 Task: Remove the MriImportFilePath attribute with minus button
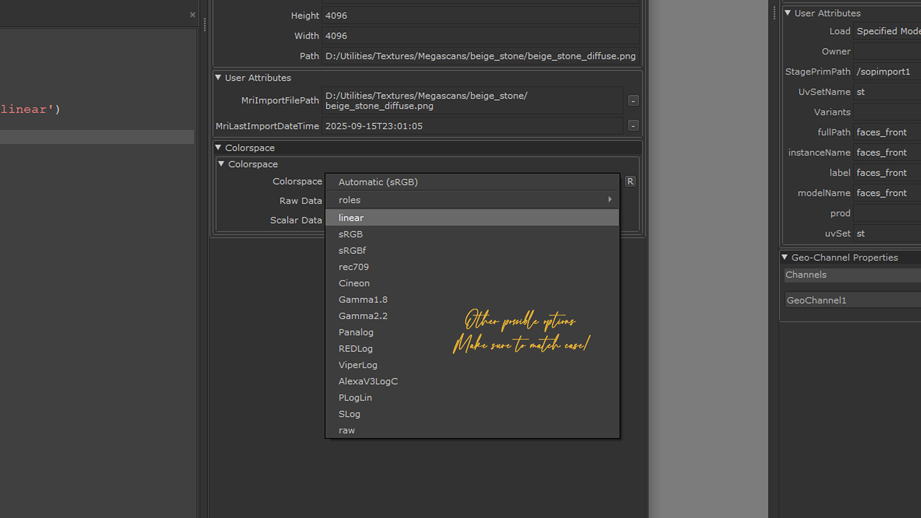pyautogui.click(x=633, y=101)
